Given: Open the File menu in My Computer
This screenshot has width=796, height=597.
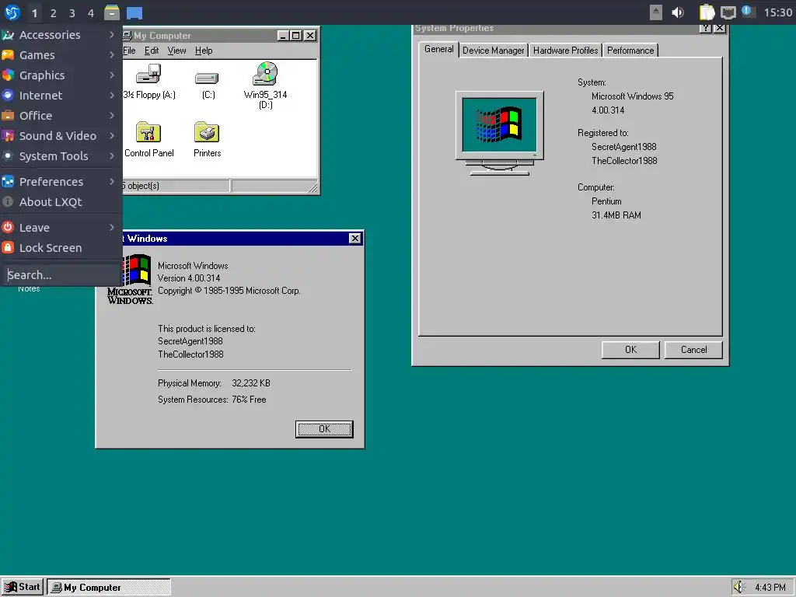Looking at the screenshot, I should coord(130,51).
